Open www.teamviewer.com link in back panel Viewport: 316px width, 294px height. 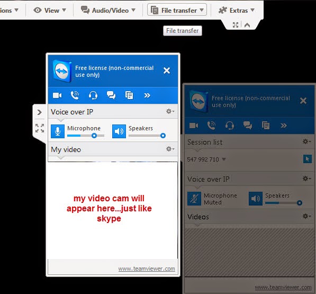[x=283, y=287]
